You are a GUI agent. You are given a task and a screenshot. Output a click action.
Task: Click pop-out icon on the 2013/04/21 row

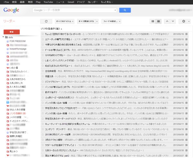pyautogui.click(x=186, y=66)
